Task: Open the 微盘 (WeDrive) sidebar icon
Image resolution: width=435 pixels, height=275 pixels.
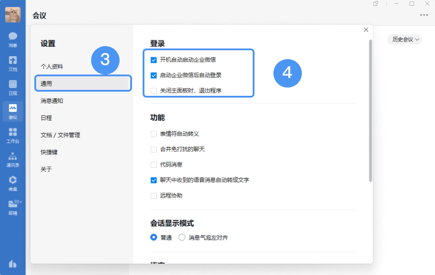Action: 12,183
